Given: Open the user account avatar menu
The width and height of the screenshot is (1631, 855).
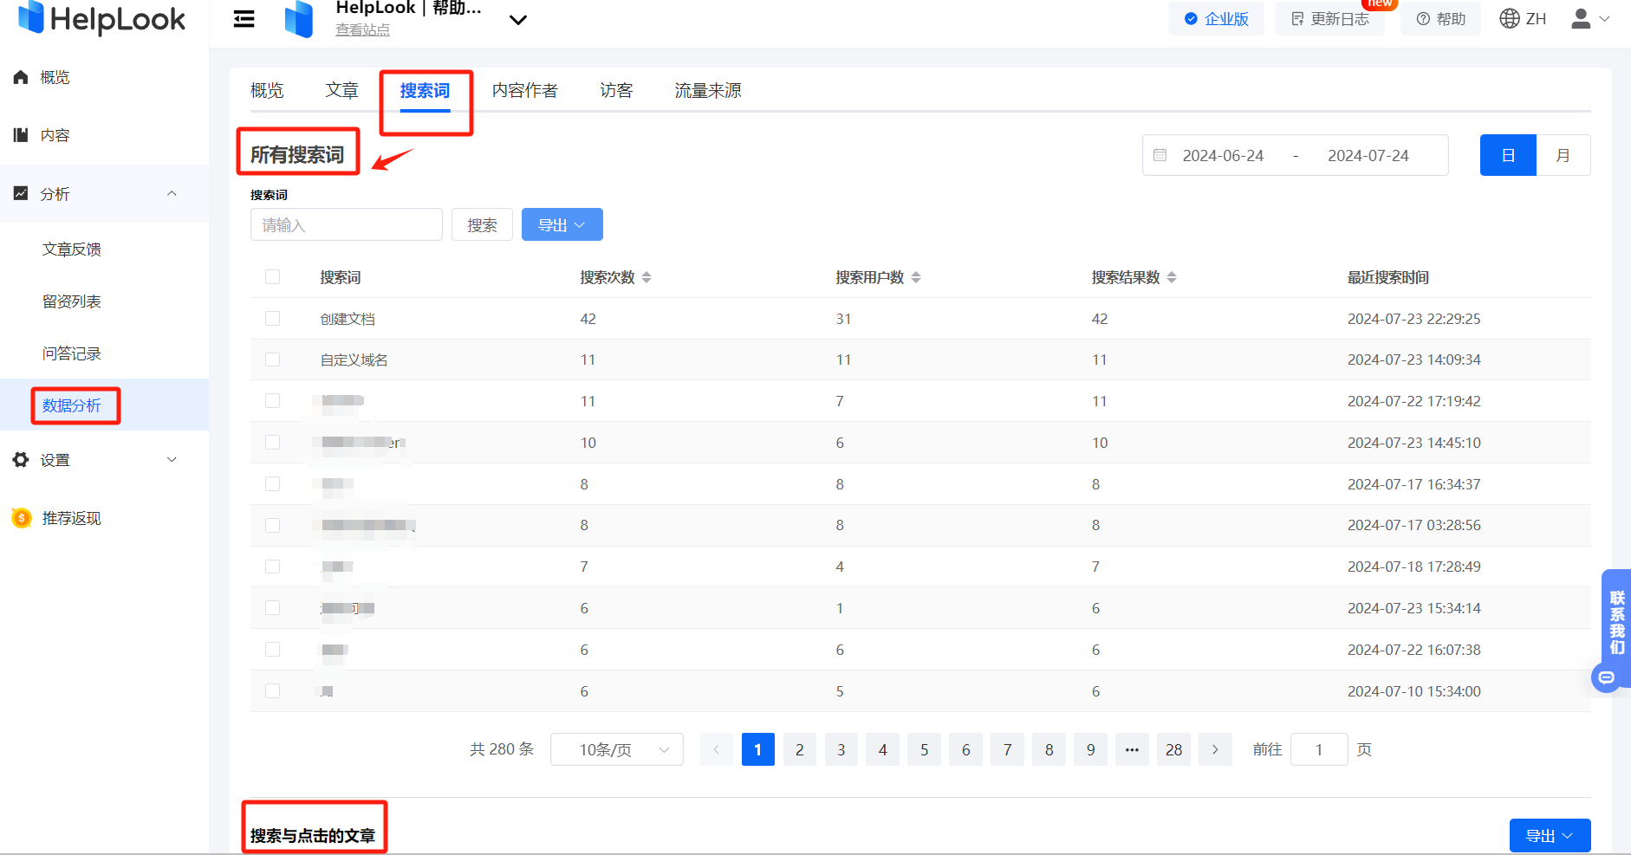Looking at the screenshot, I should [1590, 18].
